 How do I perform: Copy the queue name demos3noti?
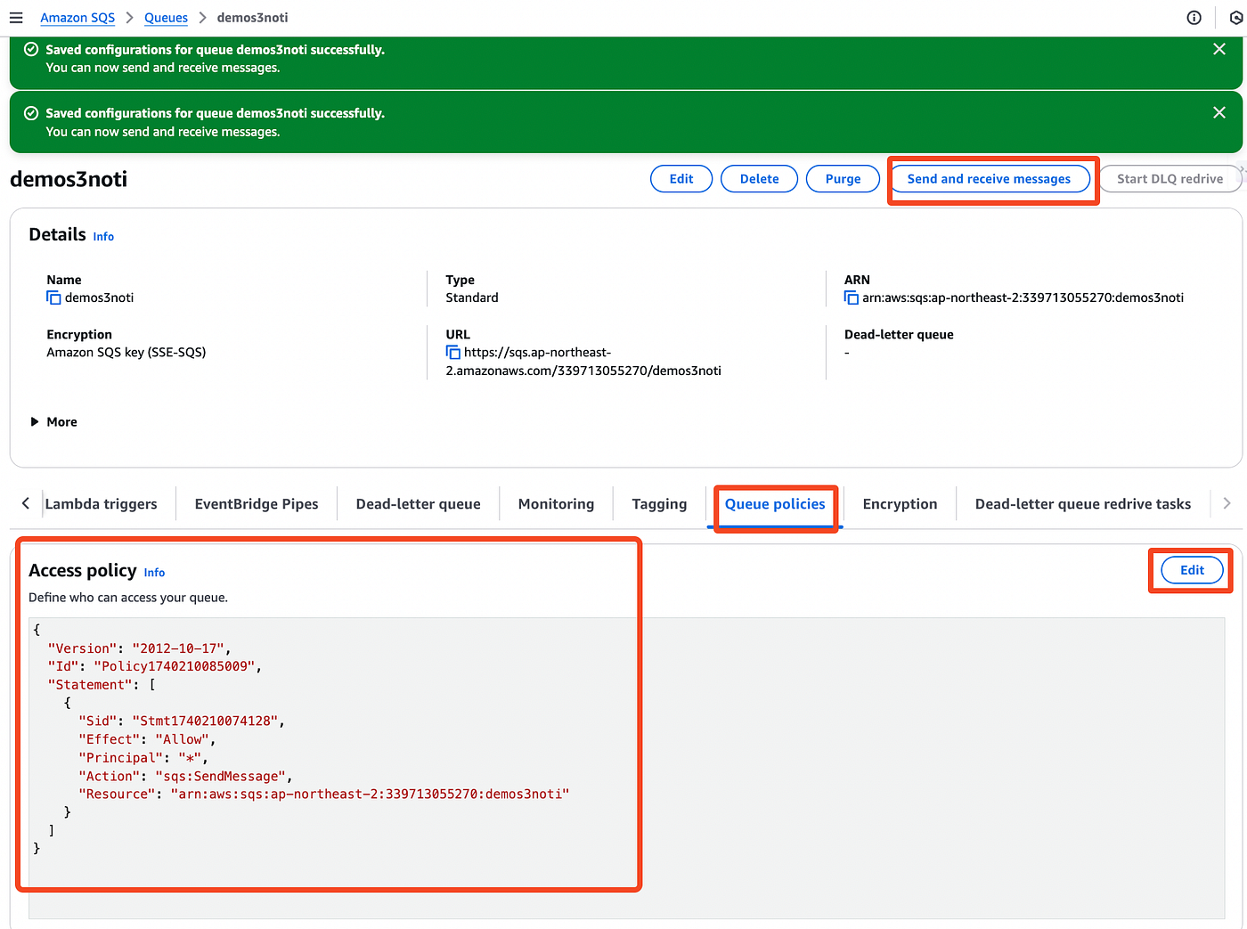pos(53,297)
